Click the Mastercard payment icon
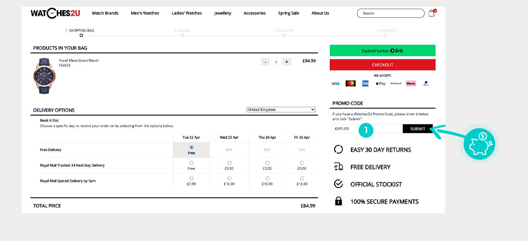This screenshot has width=528, height=241. click(350, 84)
